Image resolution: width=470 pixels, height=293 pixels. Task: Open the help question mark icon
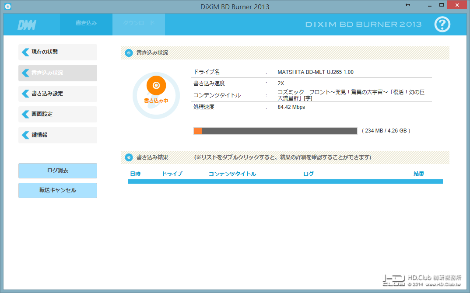[442, 24]
